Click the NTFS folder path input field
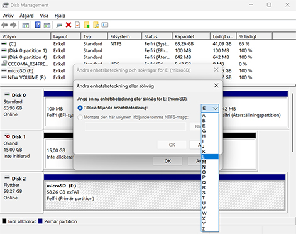Screen dimensions: 296x234 pyautogui.click(x=135, y=126)
